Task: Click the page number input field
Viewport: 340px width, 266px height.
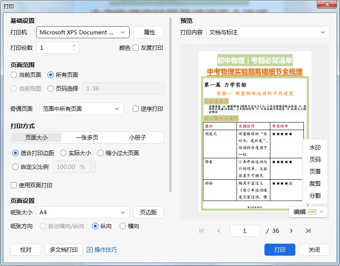Action: [x=245, y=231]
